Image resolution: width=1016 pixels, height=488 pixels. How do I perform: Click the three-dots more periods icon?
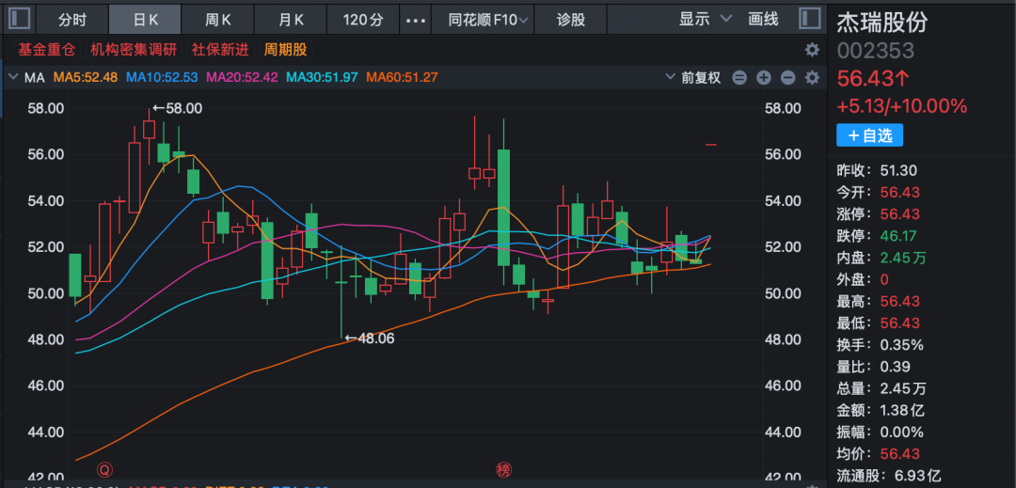point(414,19)
